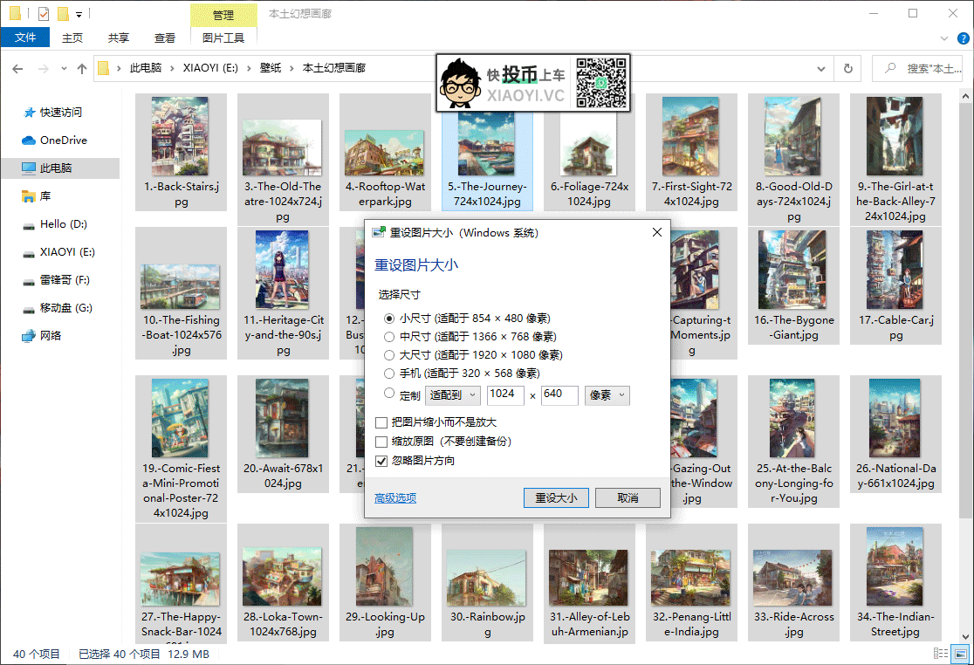Screen dimensions: 974x665
Task: Select the 1.-Back-Stairs.jpg thumbnail
Action: [182, 153]
